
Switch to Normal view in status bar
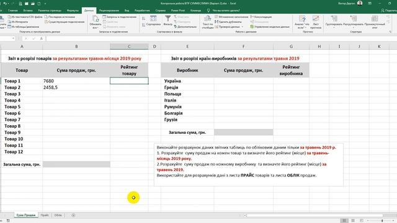(x=344, y=221)
